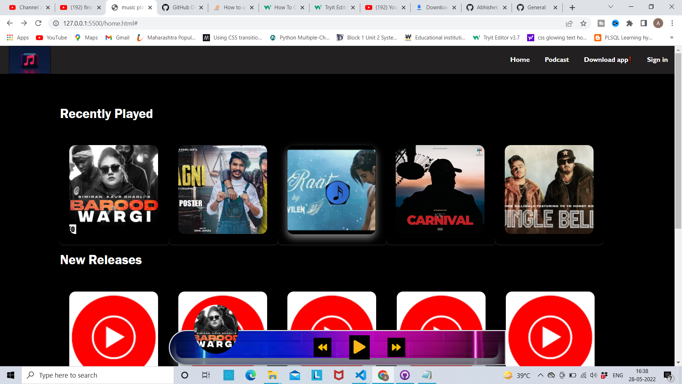Open the Chrome three-dot menu
The width and height of the screenshot is (682, 384).
pos(672,23)
